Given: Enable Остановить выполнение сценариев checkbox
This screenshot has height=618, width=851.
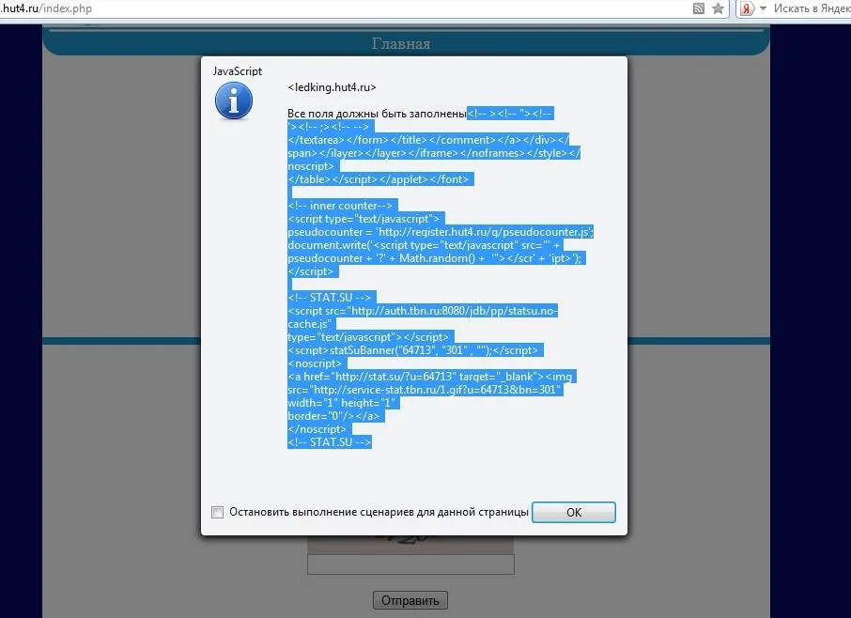Looking at the screenshot, I should point(218,512).
